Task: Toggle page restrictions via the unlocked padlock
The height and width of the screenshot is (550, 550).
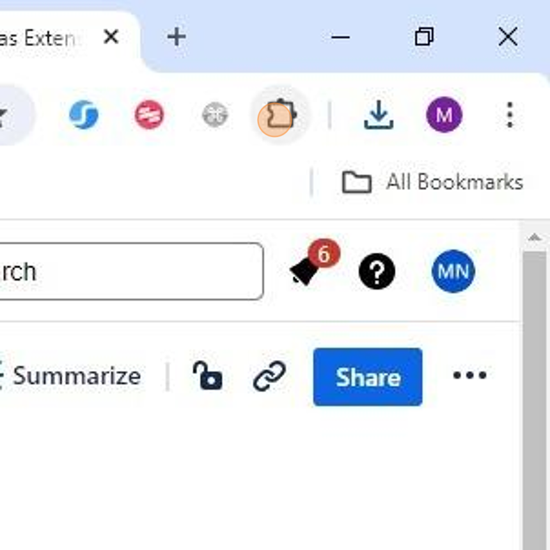Action: pos(208,376)
